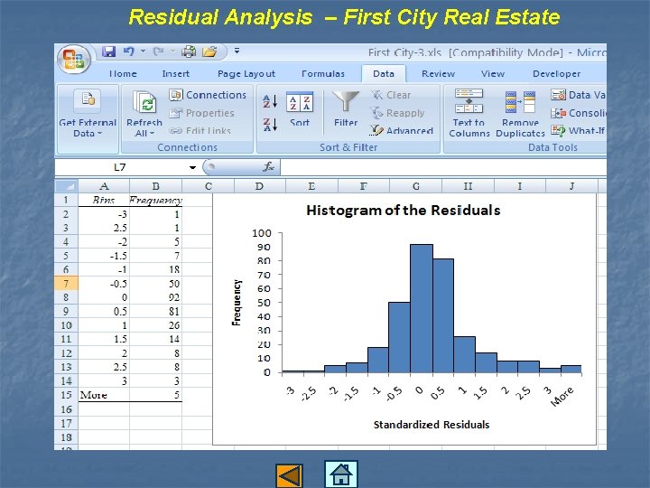The image size is (650, 488).
Task: Click the Bins header cell
Action: [x=104, y=200]
